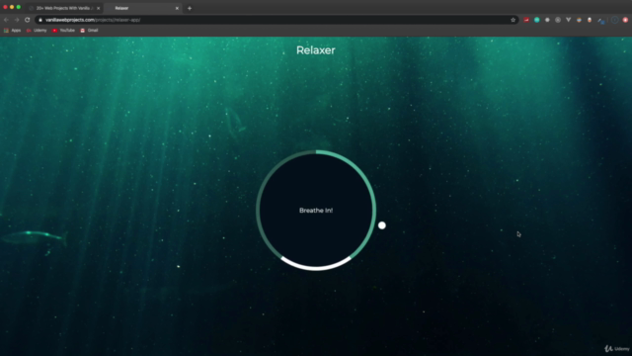Close the Relaxer tab
The height and width of the screenshot is (356, 632).
pyautogui.click(x=177, y=8)
